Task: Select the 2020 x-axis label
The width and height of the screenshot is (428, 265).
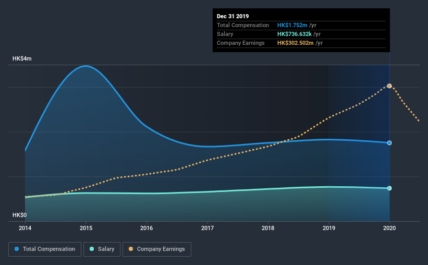Action: pyautogui.click(x=389, y=228)
